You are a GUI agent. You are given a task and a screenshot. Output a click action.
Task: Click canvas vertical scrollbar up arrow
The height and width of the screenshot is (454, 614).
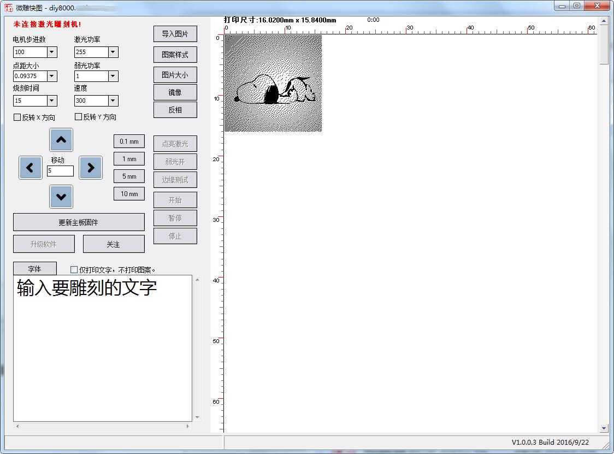604,21
